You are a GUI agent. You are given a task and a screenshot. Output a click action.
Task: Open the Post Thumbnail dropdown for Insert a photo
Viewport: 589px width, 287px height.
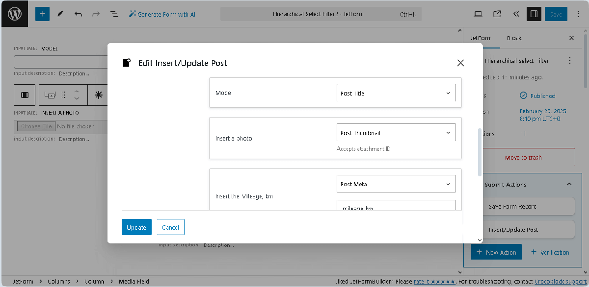point(396,132)
